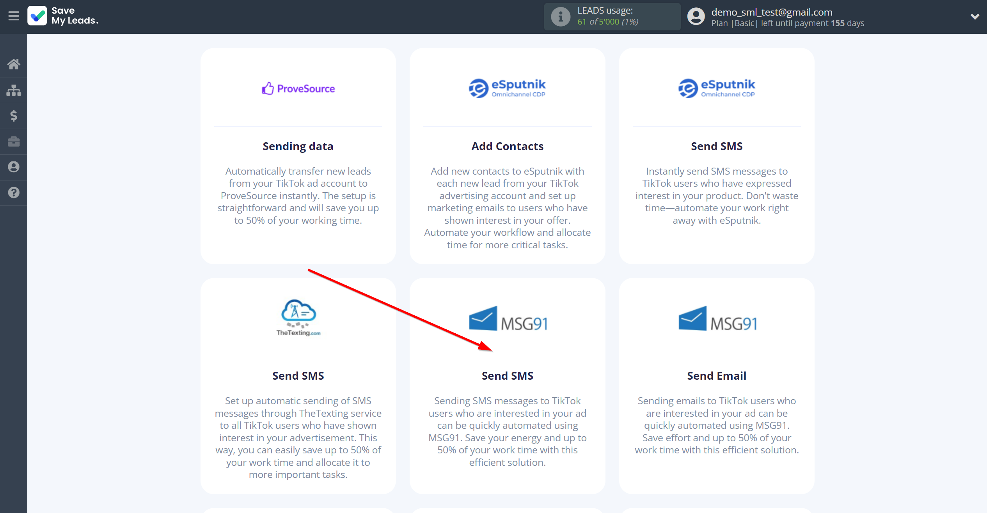Open the help question mark icon
Image resolution: width=987 pixels, height=513 pixels.
[x=14, y=193]
